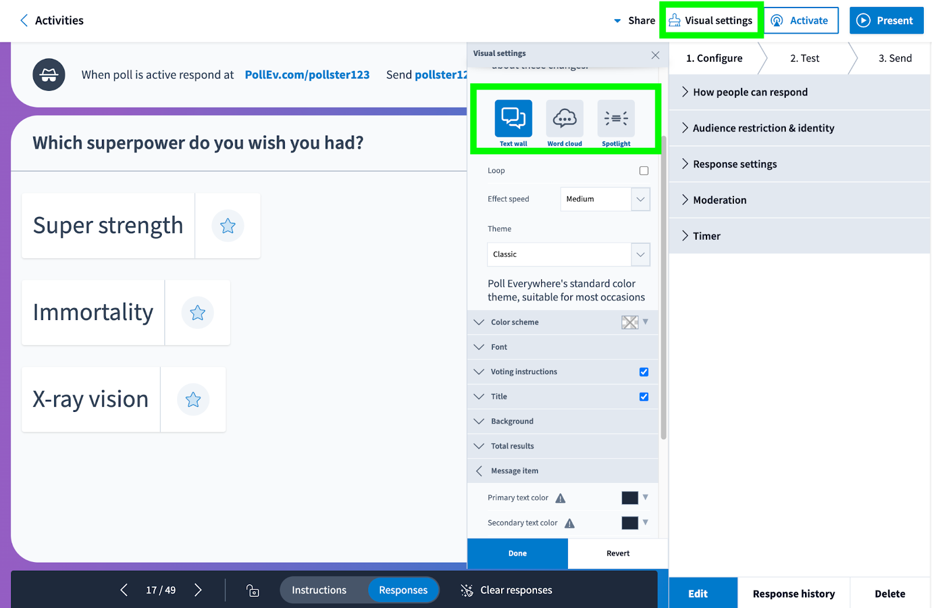Go to next activity arrow
Viewport: 932px width, 608px height.
pyautogui.click(x=198, y=591)
